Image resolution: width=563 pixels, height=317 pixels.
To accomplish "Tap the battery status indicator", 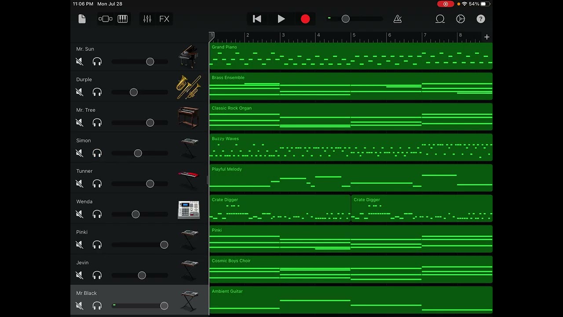I will click(486, 4).
